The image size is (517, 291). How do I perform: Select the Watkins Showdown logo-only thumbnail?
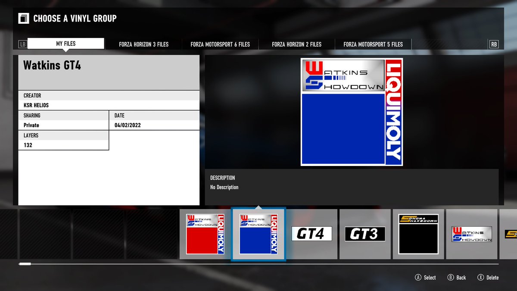tap(472, 234)
